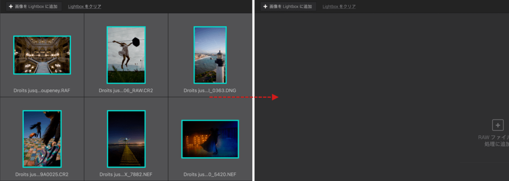Image resolution: width=509 pixels, height=181 pixels.
Task: Click the file name ending in 06_RAW.CR2
Action: (x=126, y=91)
